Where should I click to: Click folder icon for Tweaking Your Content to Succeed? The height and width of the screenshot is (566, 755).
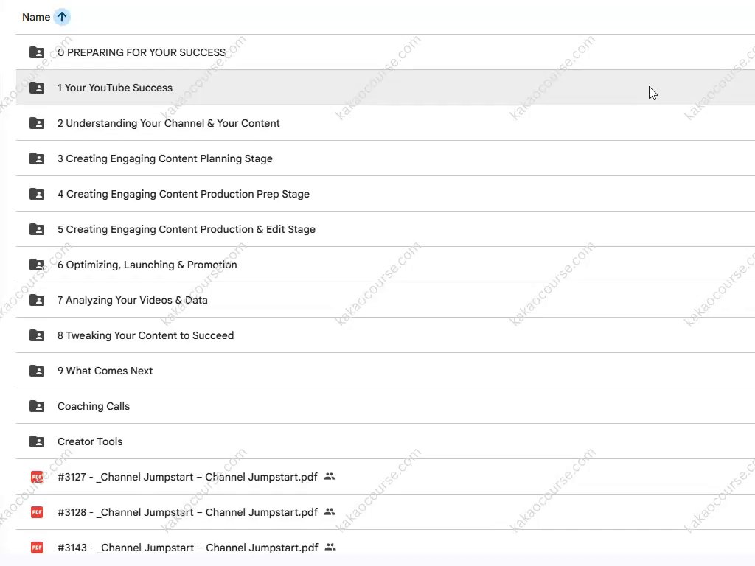37,335
